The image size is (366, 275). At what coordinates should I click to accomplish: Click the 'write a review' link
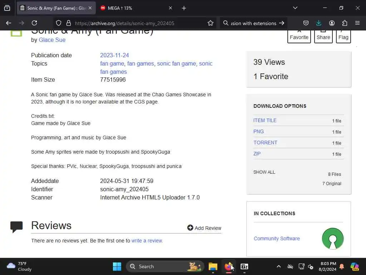147,241
